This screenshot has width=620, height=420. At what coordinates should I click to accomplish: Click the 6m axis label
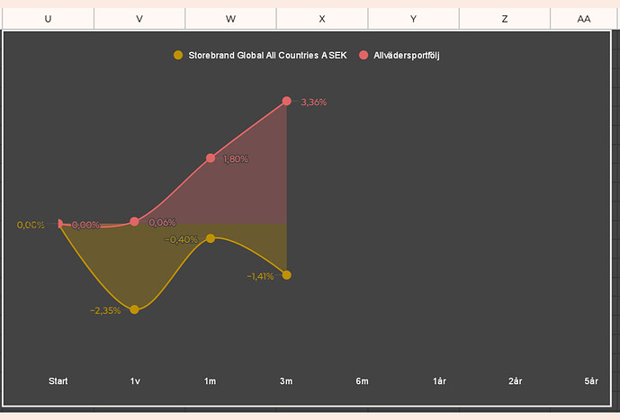pyautogui.click(x=362, y=381)
